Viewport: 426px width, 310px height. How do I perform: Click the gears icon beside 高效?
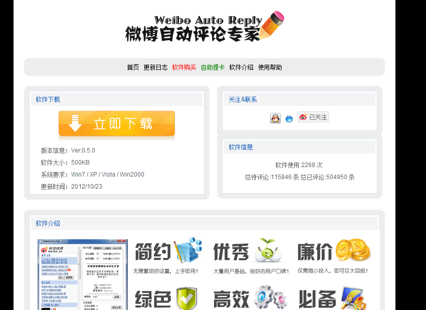pyautogui.click(x=270, y=297)
